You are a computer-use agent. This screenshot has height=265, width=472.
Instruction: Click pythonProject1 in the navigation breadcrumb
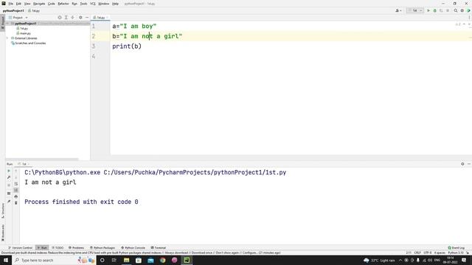13,11
